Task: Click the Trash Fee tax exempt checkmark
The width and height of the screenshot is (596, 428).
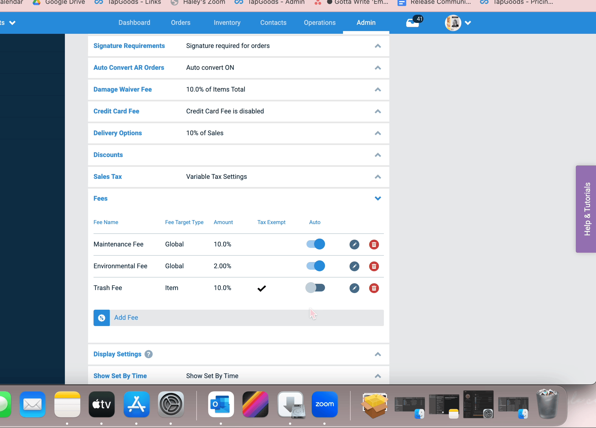Action: pos(261,288)
